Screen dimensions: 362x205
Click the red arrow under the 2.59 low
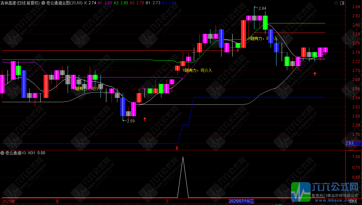(x=145, y=119)
